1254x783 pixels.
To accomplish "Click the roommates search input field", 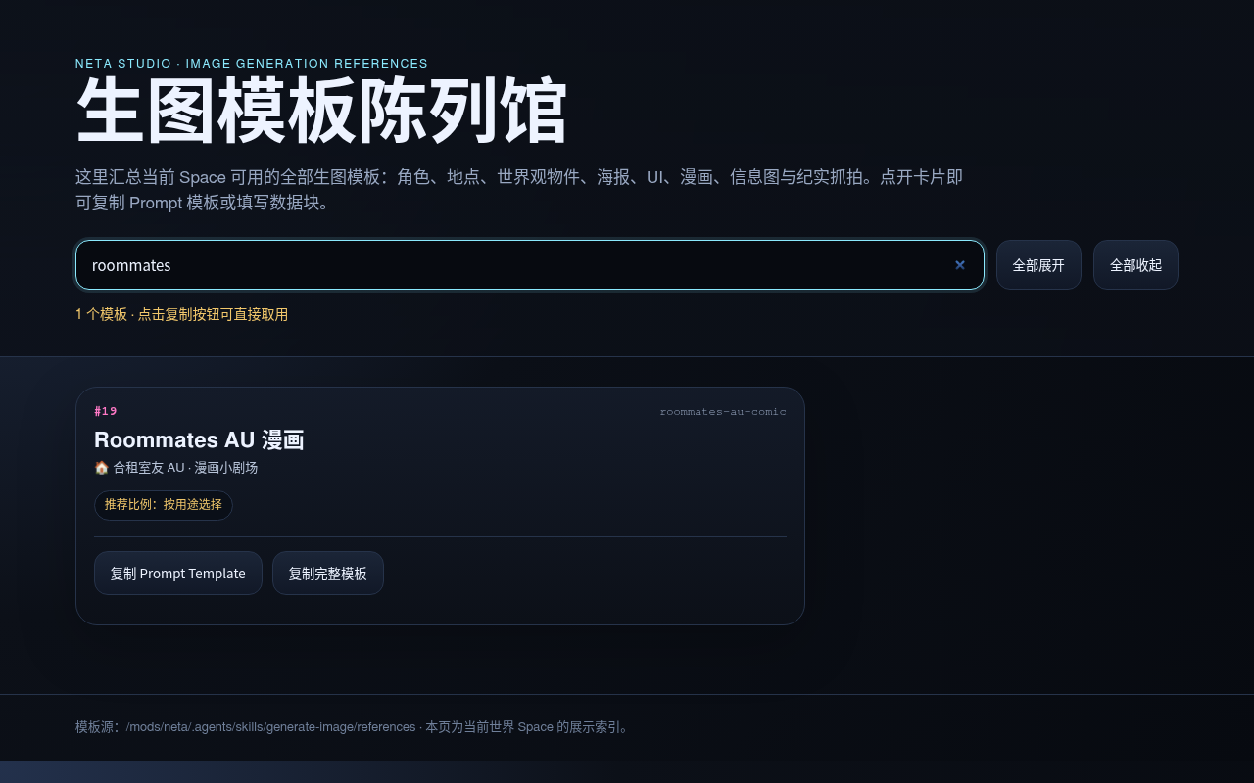I will [x=529, y=265].
